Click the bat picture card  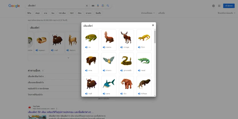point(109,63)
